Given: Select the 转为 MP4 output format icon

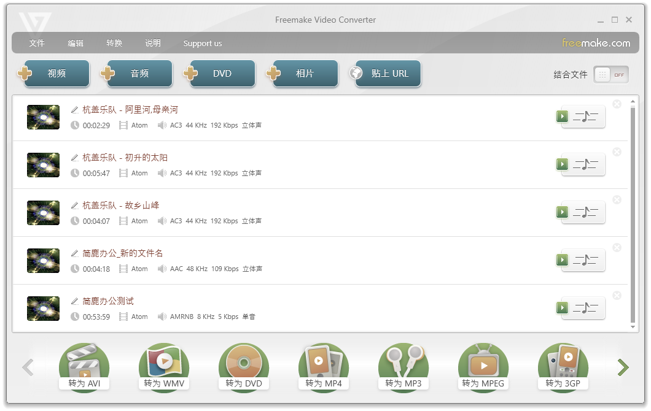Looking at the screenshot, I should point(324,364).
